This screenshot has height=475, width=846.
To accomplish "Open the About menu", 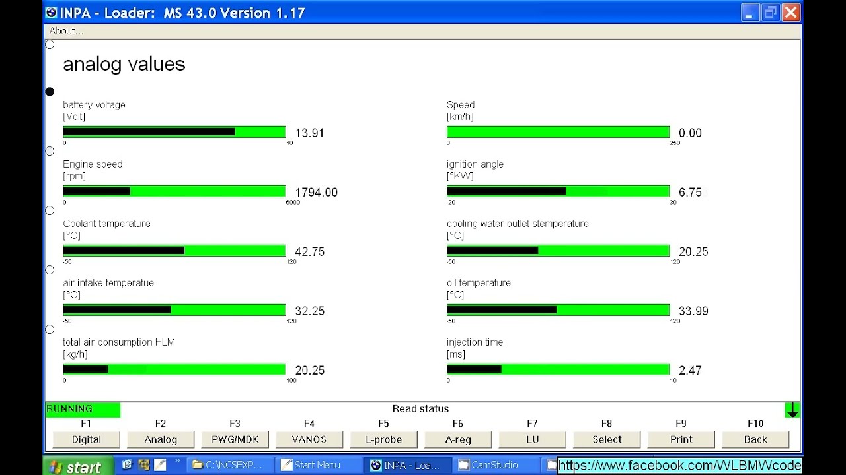I will point(66,31).
